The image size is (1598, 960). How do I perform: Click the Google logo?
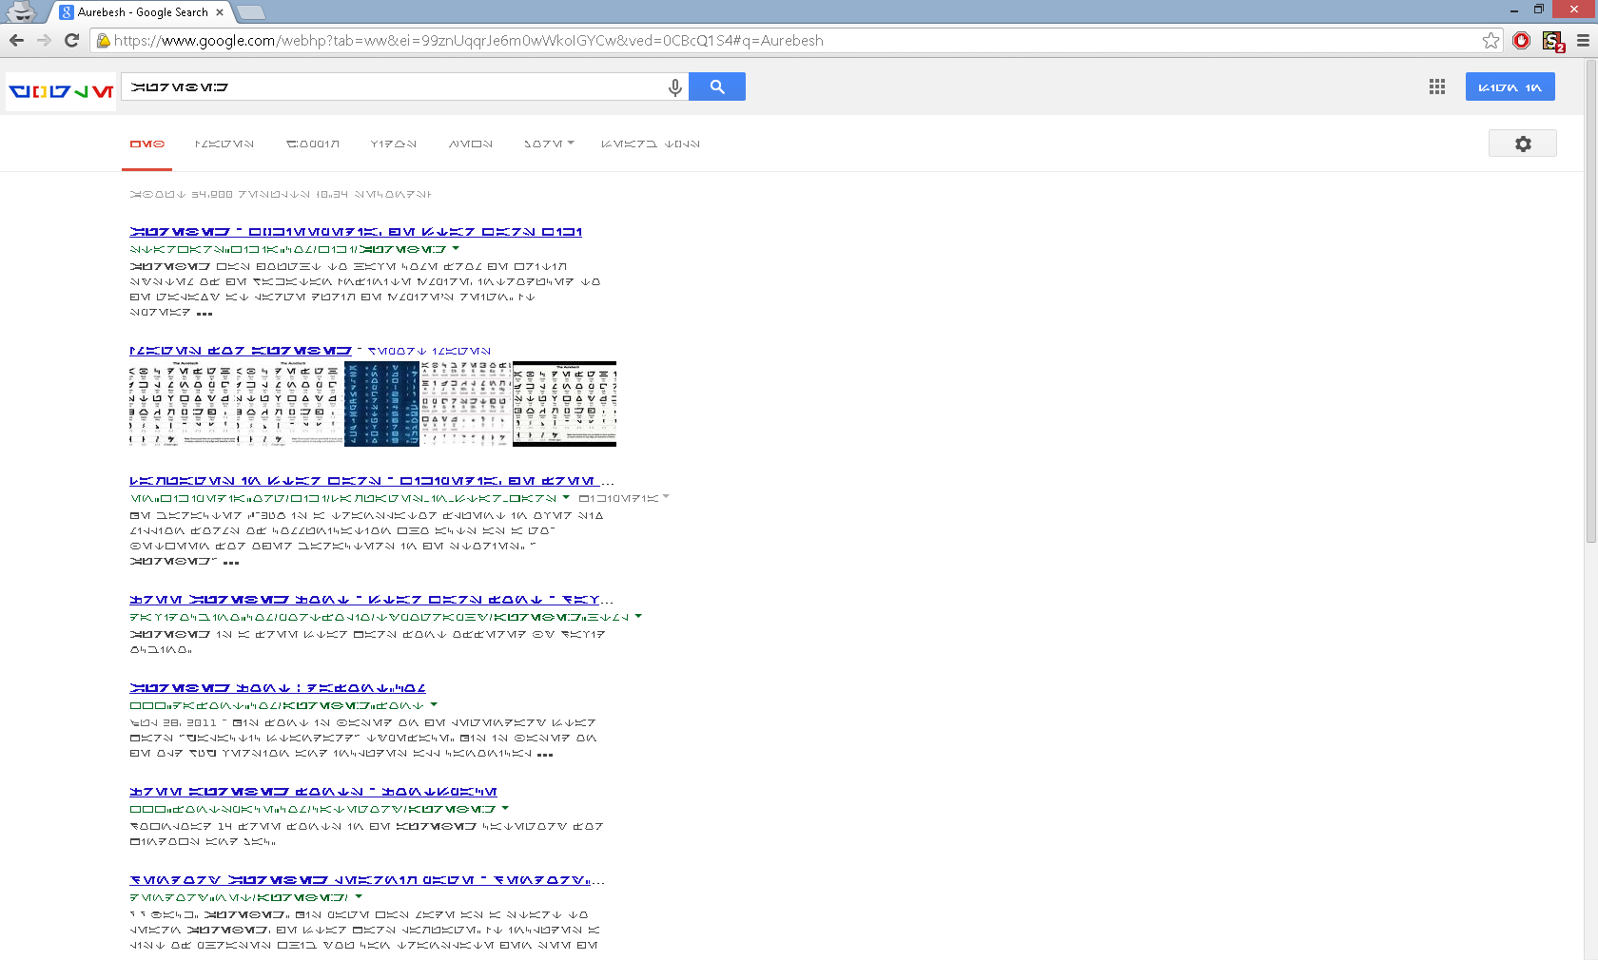[x=61, y=92]
